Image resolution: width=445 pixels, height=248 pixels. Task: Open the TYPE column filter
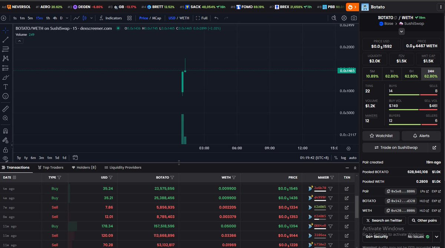click(59, 177)
